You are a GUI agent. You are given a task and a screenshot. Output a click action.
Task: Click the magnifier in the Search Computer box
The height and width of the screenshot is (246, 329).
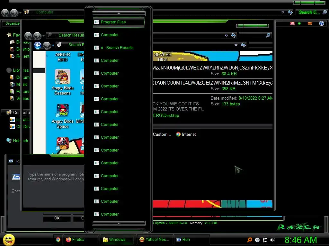click(325, 12)
